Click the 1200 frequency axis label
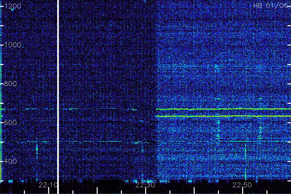291x194 pixels. (x=13, y=6)
